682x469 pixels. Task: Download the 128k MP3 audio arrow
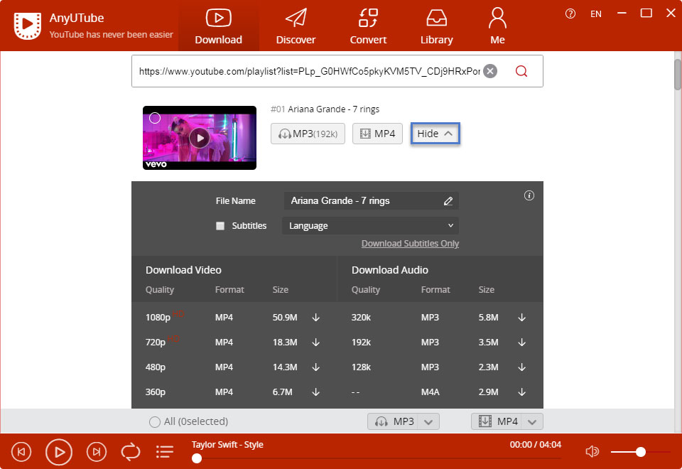pos(521,367)
